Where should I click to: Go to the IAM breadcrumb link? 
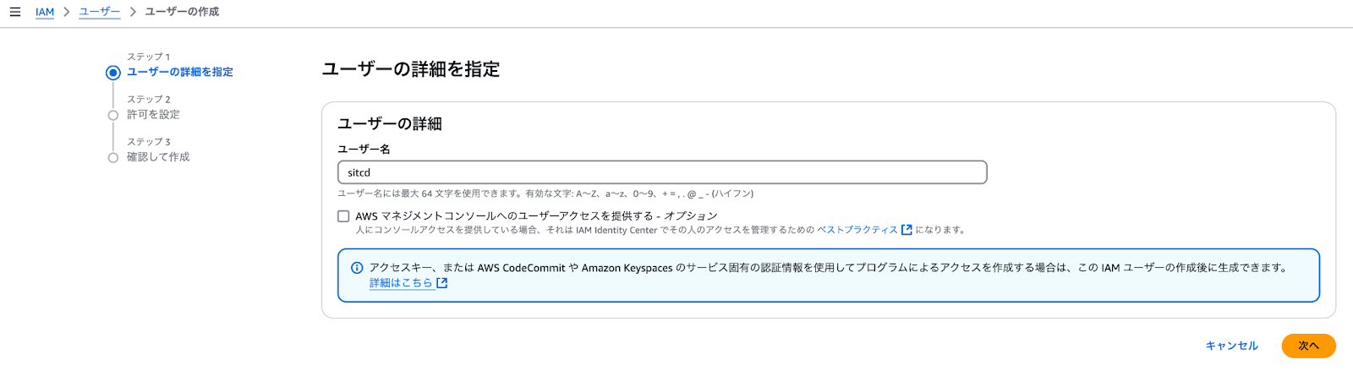[x=45, y=12]
